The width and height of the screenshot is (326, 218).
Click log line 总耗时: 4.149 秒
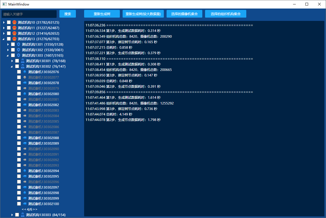pyautogui.click(x=109, y=114)
